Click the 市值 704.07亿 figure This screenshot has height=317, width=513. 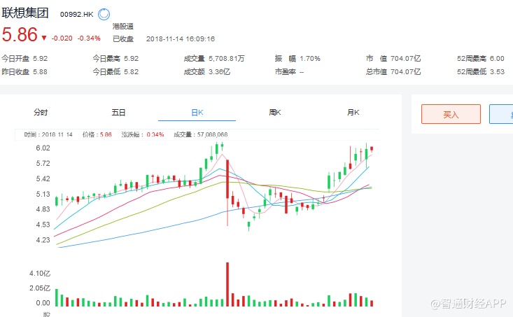coord(407,59)
